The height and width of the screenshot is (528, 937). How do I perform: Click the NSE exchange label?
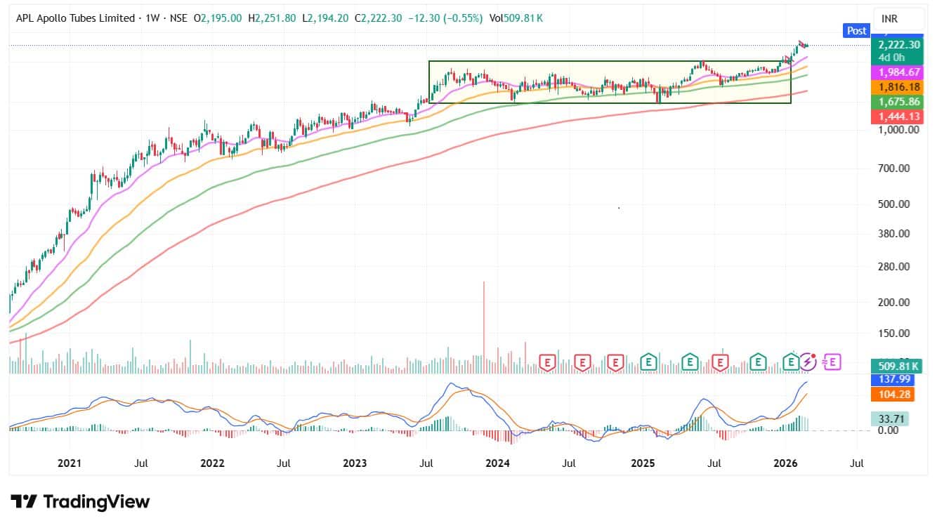click(178, 18)
